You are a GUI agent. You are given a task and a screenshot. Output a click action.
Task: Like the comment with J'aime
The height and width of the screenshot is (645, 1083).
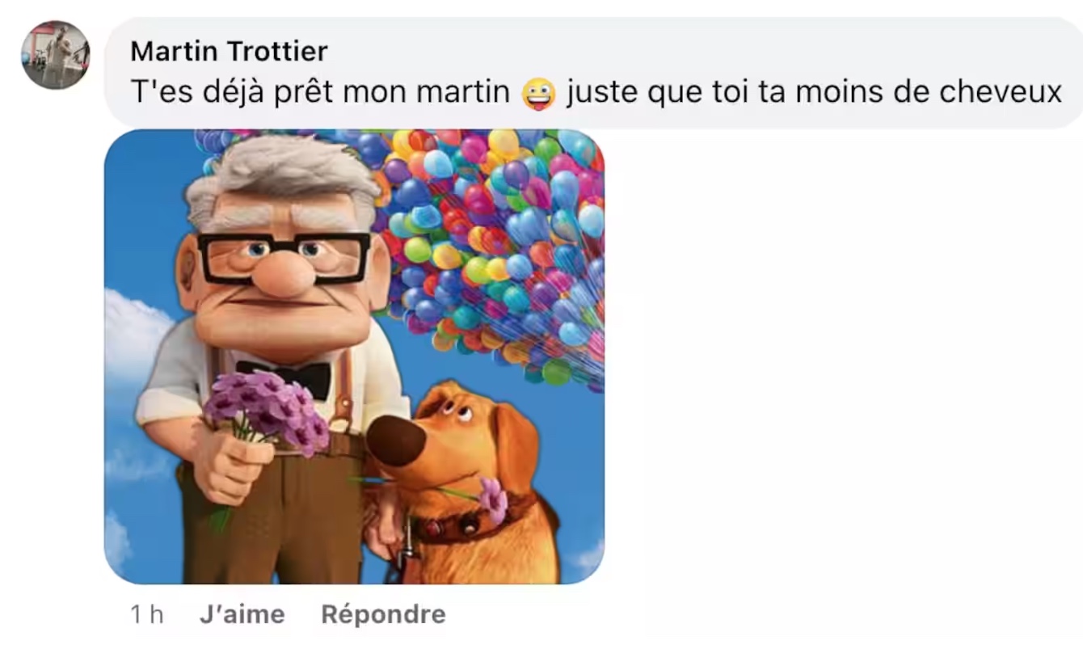coord(242,614)
